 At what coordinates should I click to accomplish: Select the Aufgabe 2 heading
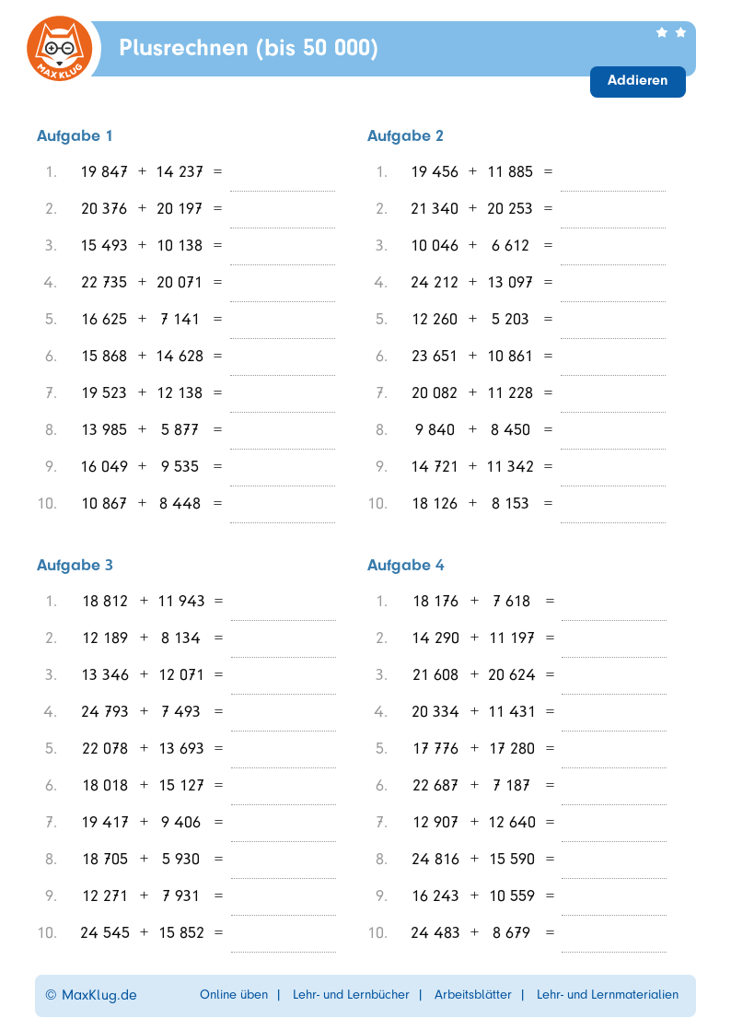405,135
